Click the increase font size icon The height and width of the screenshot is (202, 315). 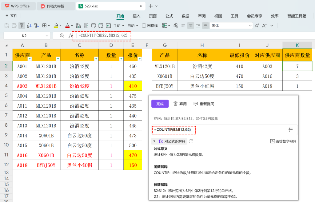coord(257,26)
